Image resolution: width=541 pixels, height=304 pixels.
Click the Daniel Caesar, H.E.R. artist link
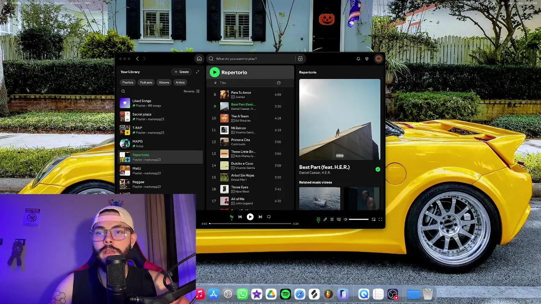click(315, 173)
